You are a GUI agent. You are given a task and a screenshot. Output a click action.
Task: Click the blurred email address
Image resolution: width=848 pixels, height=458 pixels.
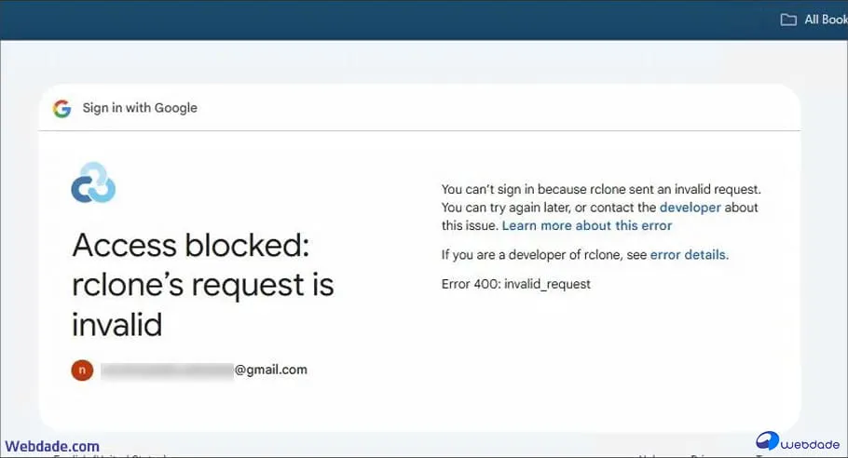pyautogui.click(x=166, y=370)
